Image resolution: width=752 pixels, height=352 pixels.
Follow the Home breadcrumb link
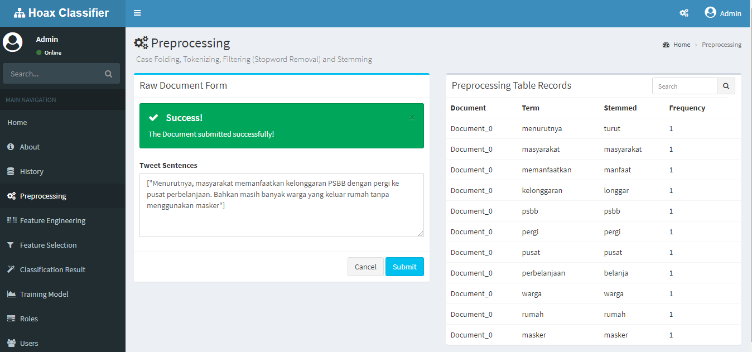point(682,45)
